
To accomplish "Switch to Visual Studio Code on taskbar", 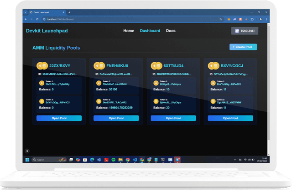I will (135, 160).
